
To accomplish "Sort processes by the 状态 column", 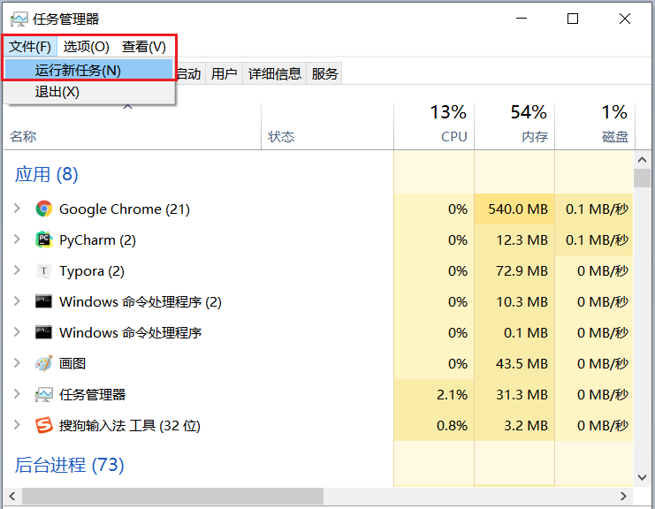I will pos(327,126).
